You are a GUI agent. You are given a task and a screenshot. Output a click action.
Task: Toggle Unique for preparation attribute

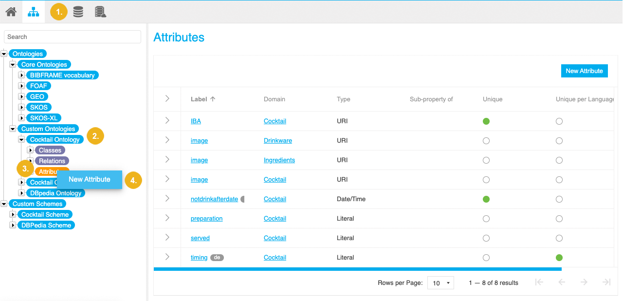click(x=486, y=219)
